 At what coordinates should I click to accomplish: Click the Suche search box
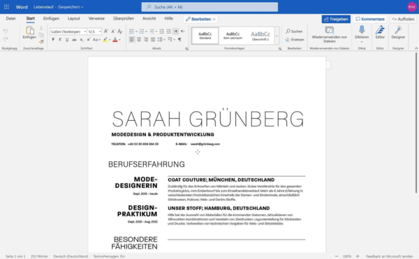(209, 7)
